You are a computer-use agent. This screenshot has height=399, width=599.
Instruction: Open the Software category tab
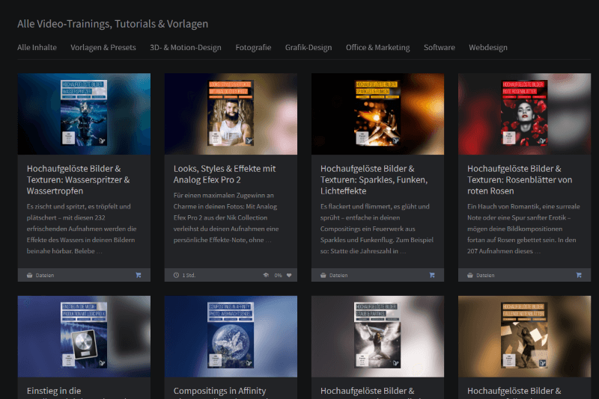(x=440, y=48)
